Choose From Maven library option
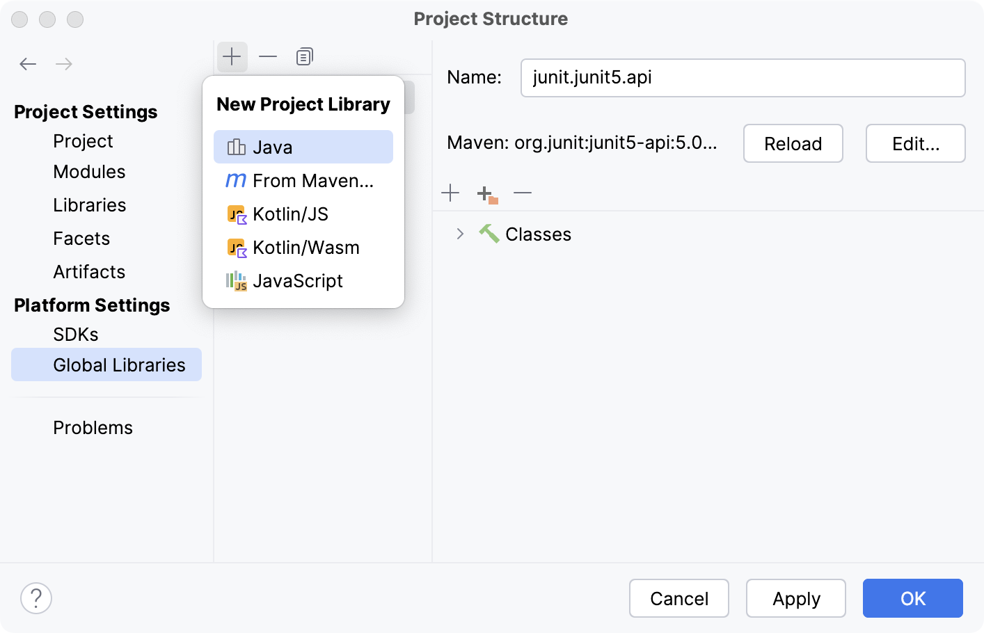Viewport: 984px width, 633px height. click(x=303, y=180)
